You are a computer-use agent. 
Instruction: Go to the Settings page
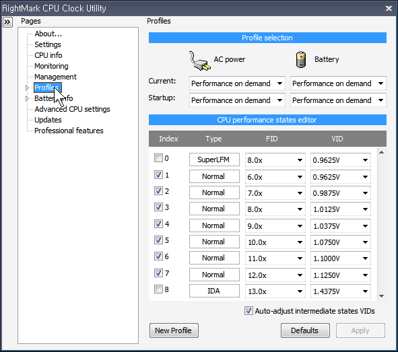[x=48, y=44]
